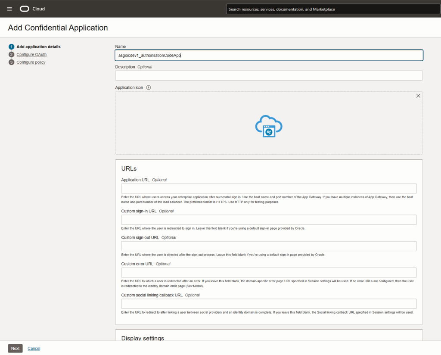
Task: Click the step 3 number circle
Action: [x=12, y=62]
